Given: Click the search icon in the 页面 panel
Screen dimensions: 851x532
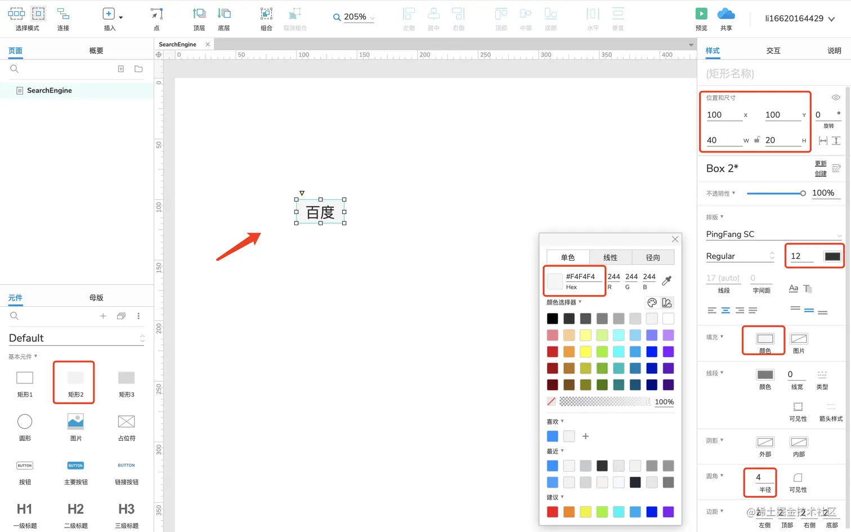Looking at the screenshot, I should tap(15, 69).
